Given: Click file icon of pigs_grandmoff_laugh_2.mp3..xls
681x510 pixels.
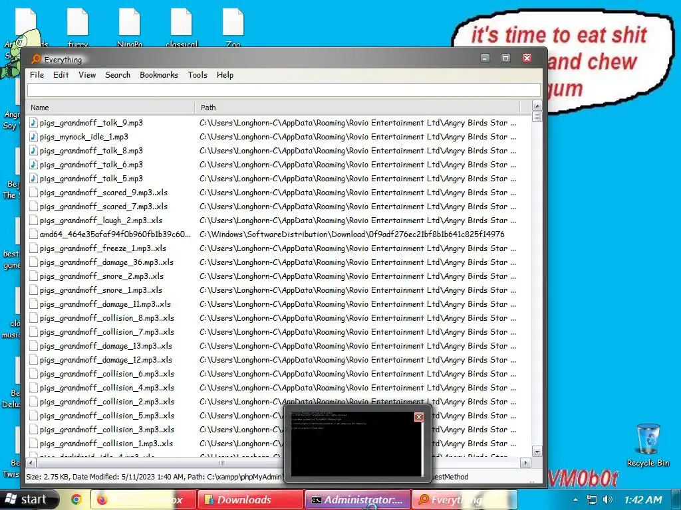Looking at the screenshot, I should point(33,220).
